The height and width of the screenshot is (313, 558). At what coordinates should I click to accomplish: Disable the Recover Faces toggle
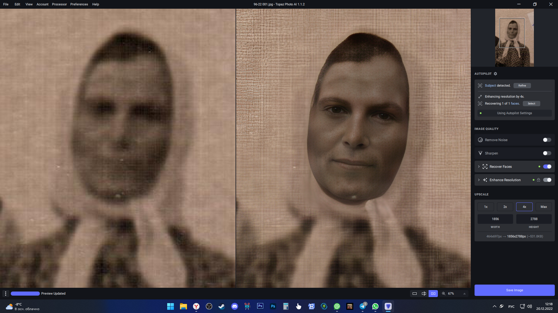(x=547, y=167)
